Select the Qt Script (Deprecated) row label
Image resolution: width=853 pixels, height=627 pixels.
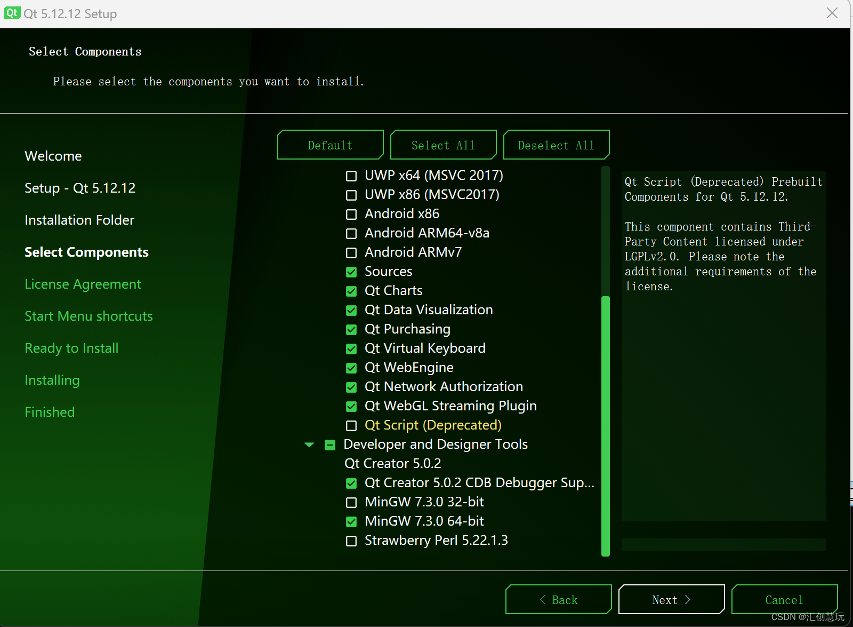pos(433,425)
